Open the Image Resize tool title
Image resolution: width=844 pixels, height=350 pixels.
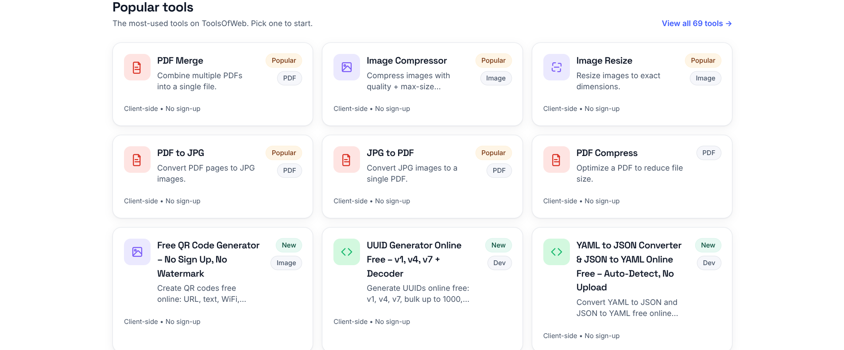[604, 61]
